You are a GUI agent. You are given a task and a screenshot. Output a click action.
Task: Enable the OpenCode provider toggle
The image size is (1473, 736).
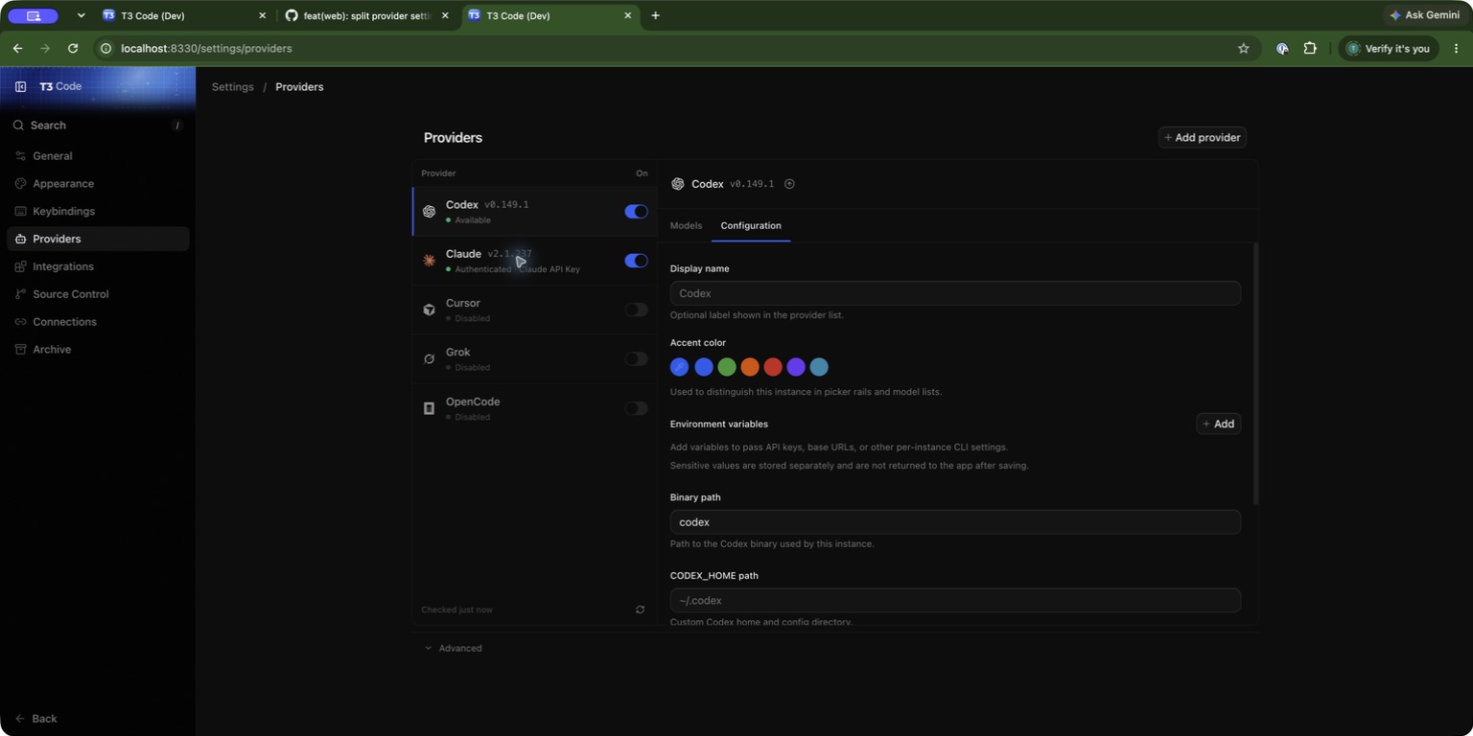(637, 408)
